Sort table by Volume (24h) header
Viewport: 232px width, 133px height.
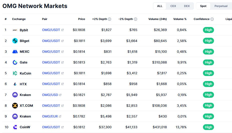(x=157, y=19)
